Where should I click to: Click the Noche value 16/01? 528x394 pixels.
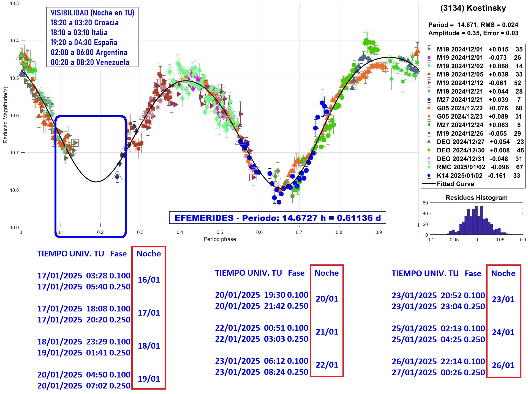149,280
